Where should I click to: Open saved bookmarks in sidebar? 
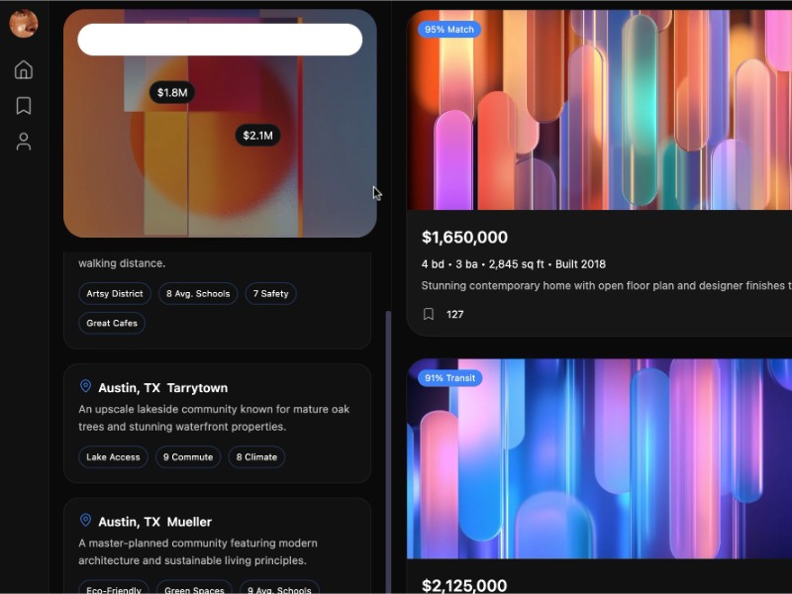tap(24, 105)
